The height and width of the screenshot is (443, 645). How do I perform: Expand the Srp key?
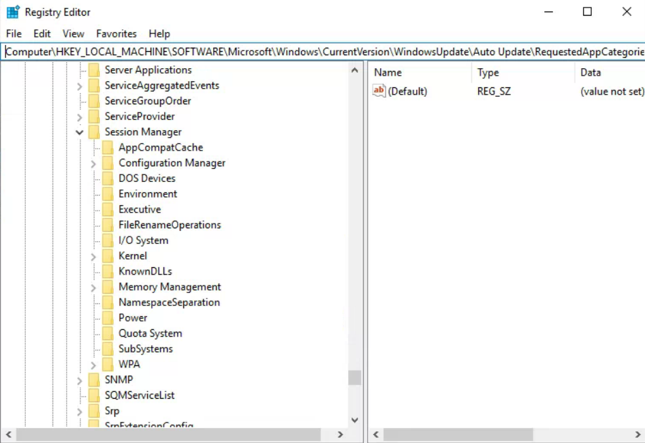pyautogui.click(x=80, y=412)
